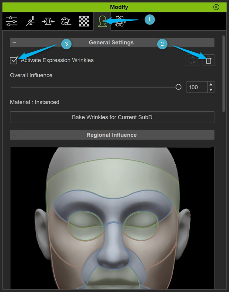This screenshot has width=229, height=292.
Task: Decrease Overall Influence with down arrow
Action: tap(211, 90)
